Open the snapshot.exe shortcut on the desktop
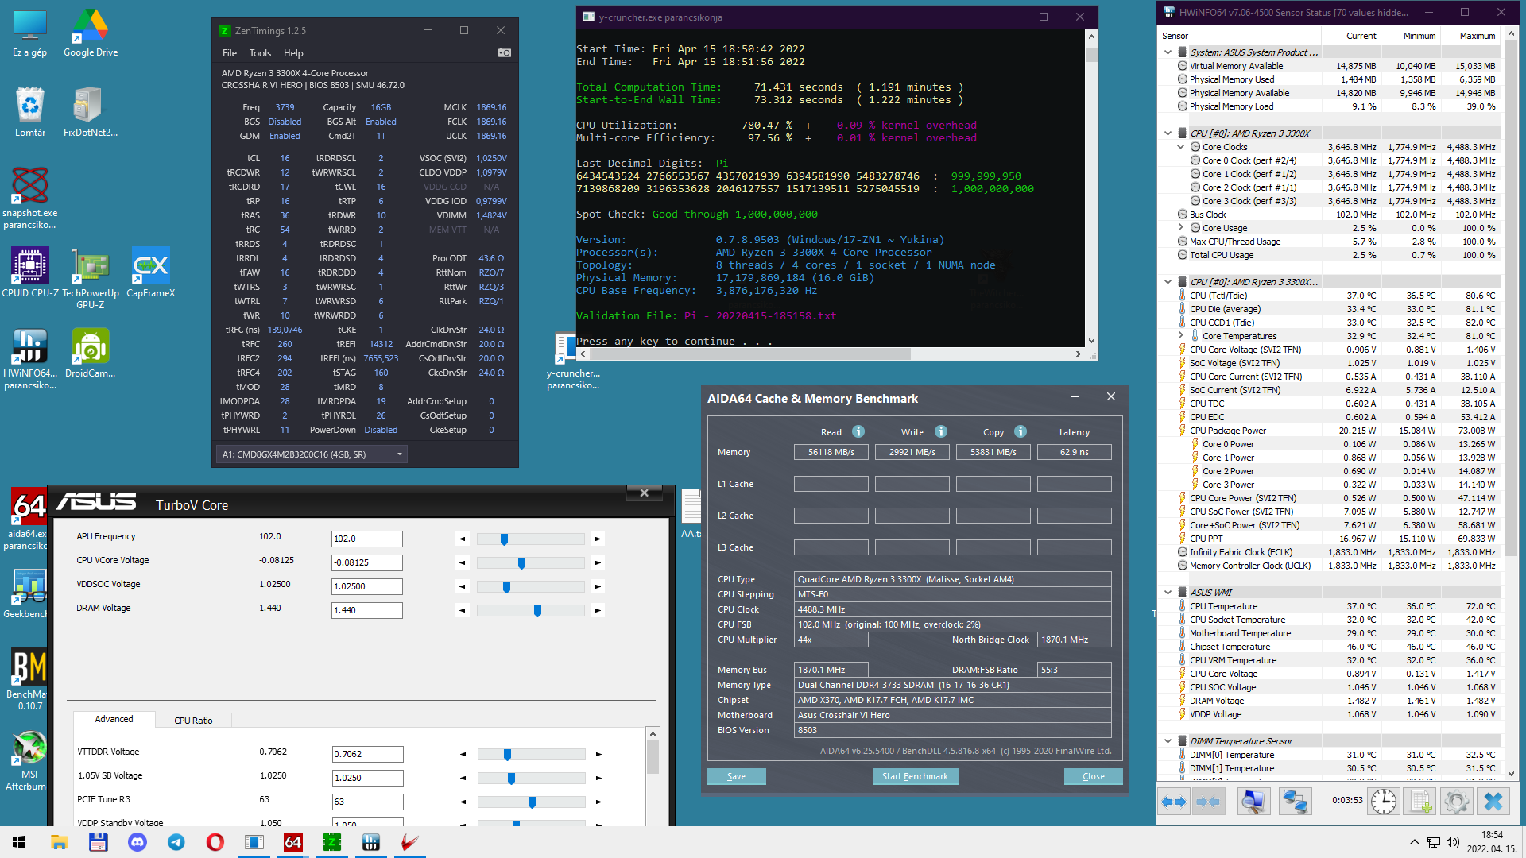This screenshot has width=1526, height=858. coord(30,198)
